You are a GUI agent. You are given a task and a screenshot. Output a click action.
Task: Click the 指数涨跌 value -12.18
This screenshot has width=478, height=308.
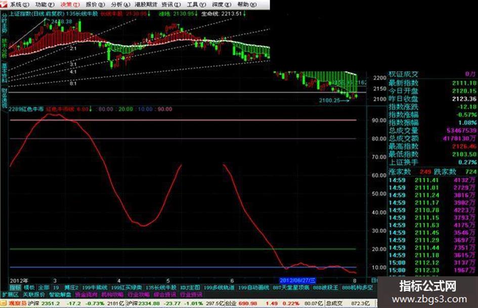(466, 107)
